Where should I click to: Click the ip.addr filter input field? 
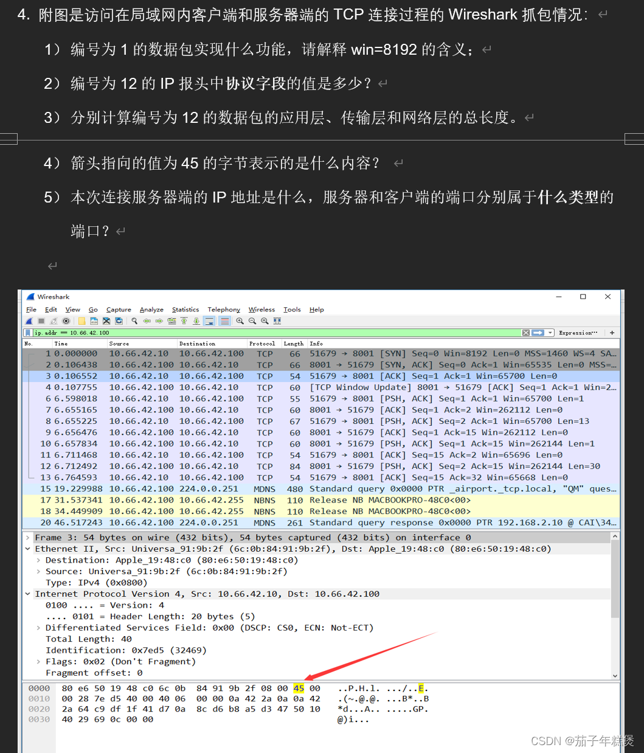tap(122, 333)
